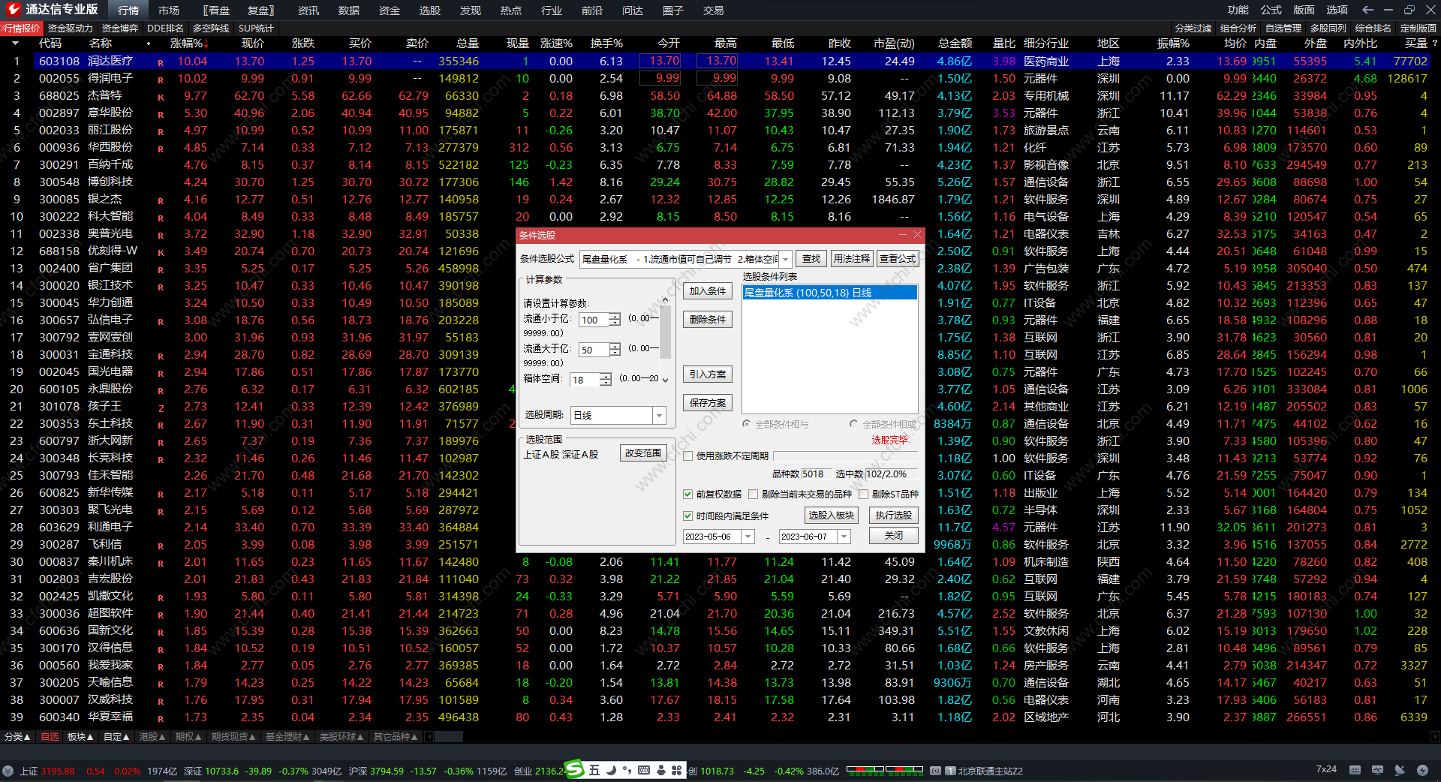Click the Sogou soft keyboard icon
The height and width of the screenshot is (782, 1441).
(644, 770)
